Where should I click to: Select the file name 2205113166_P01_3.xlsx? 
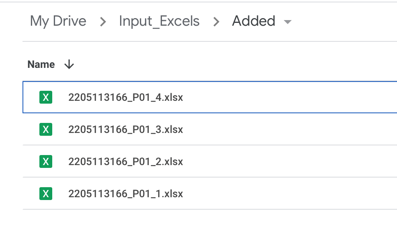click(126, 129)
